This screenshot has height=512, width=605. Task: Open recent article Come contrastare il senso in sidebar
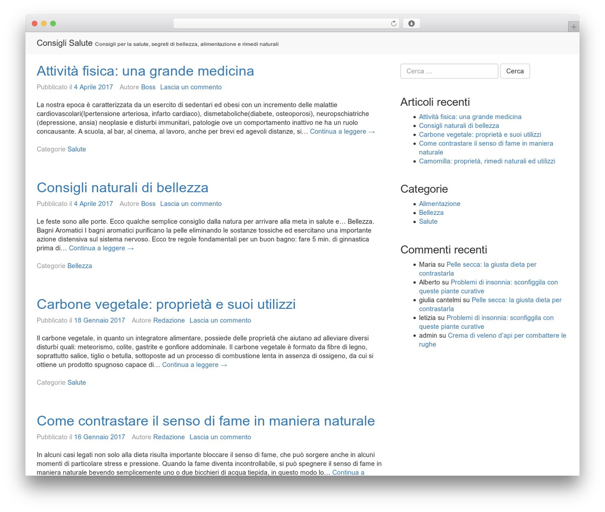coord(486,148)
